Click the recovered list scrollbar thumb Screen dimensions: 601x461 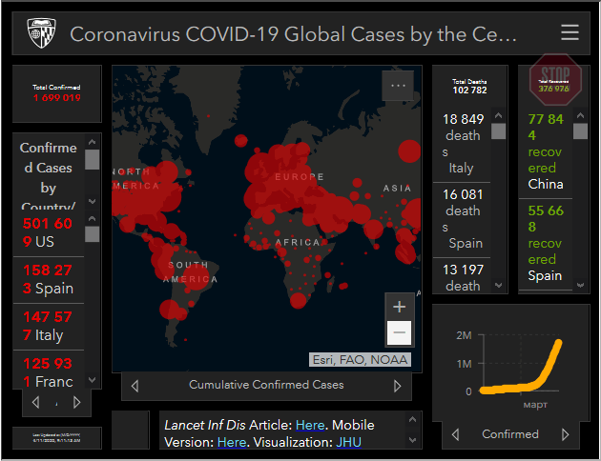tap(580, 131)
